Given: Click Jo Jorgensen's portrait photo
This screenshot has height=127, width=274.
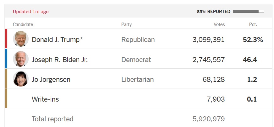Looking at the screenshot, I should (x=21, y=79).
